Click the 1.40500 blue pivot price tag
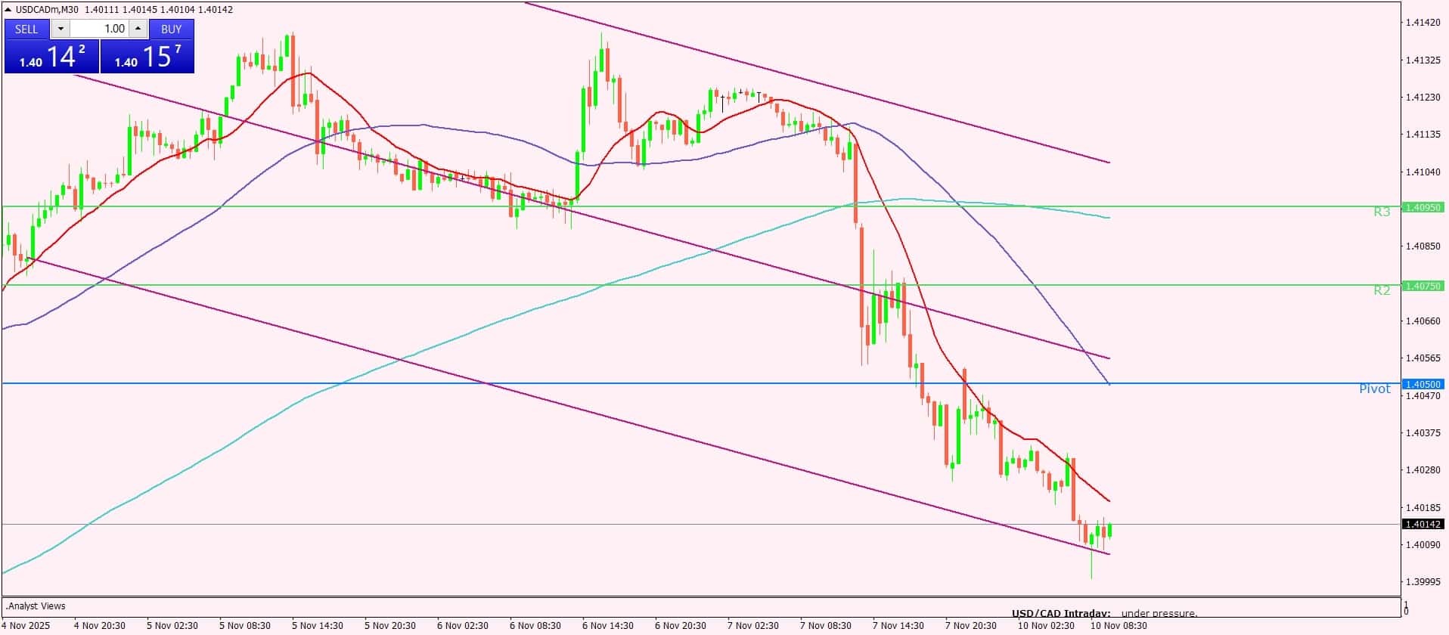The width and height of the screenshot is (1449, 635). [1423, 384]
